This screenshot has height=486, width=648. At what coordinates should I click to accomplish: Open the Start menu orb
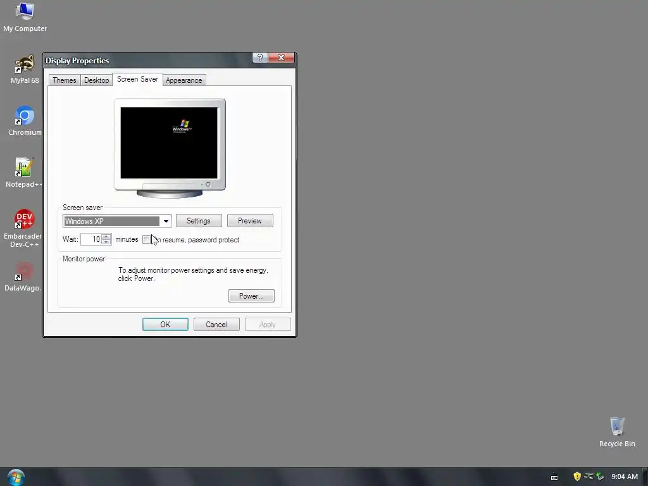[x=16, y=477]
